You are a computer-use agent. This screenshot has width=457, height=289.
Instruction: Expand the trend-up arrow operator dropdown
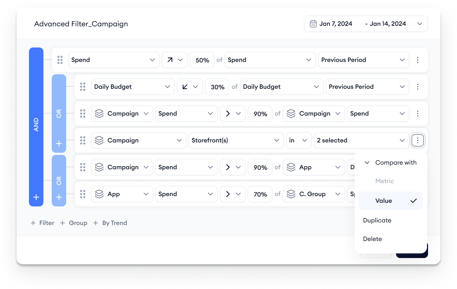(x=174, y=60)
